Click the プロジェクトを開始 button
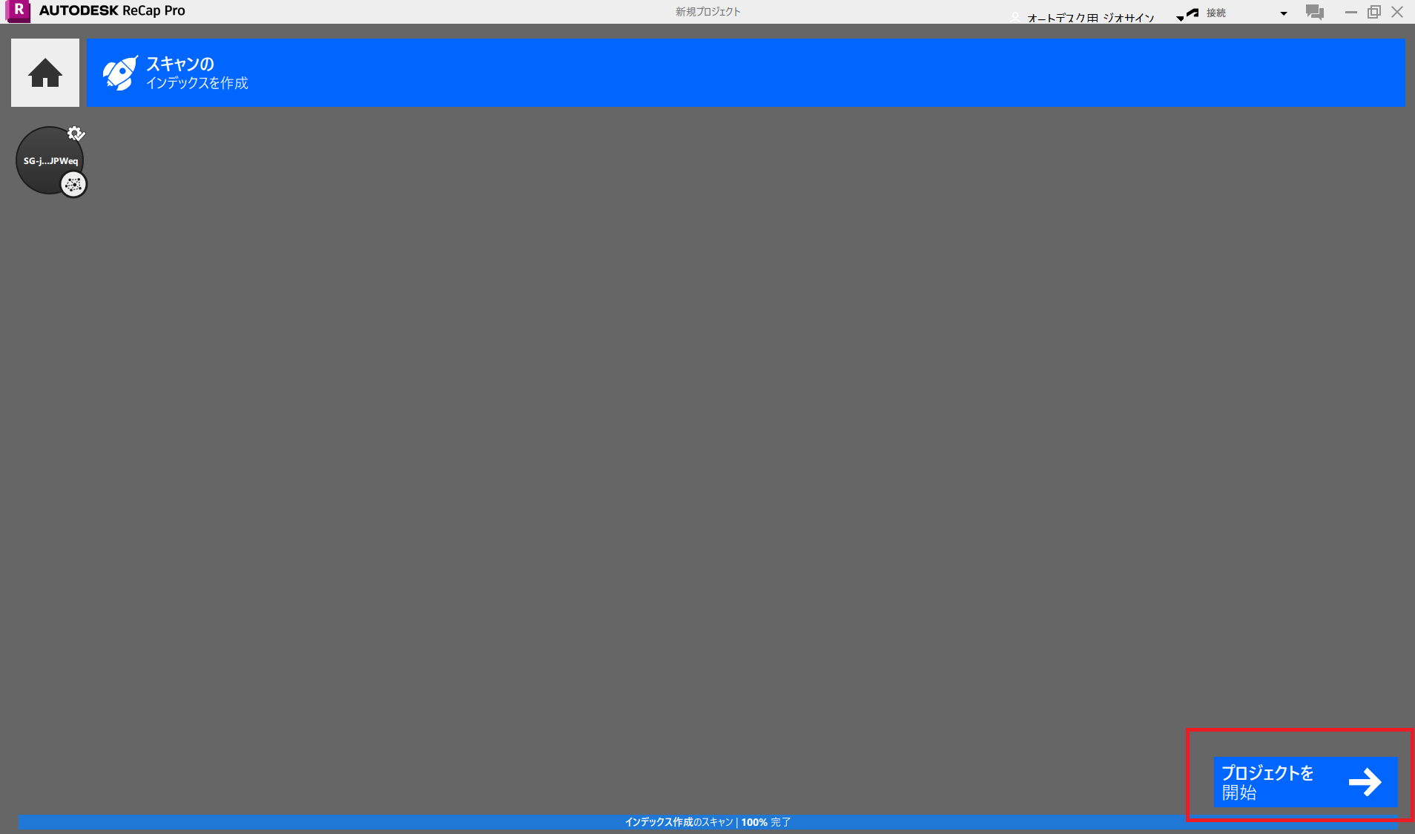This screenshot has height=834, width=1415. pyautogui.click(x=1305, y=781)
